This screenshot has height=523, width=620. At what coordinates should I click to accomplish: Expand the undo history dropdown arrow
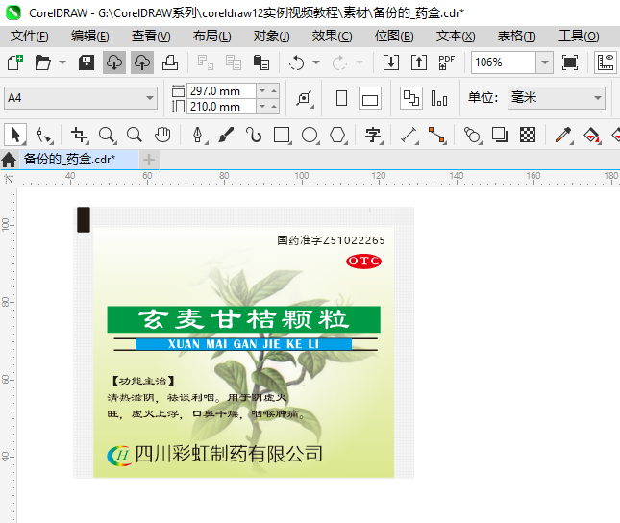pyautogui.click(x=316, y=62)
